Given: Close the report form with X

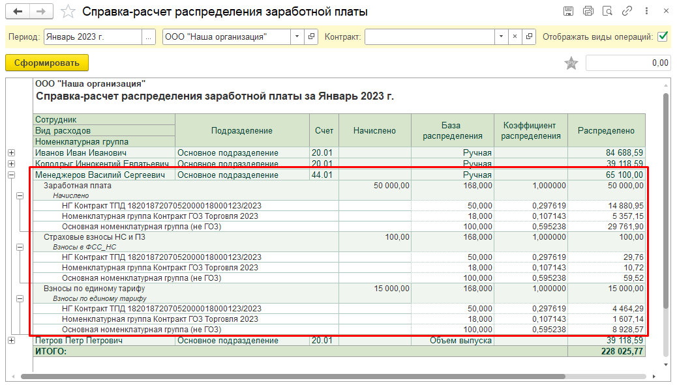Looking at the screenshot, I should tap(666, 11).
